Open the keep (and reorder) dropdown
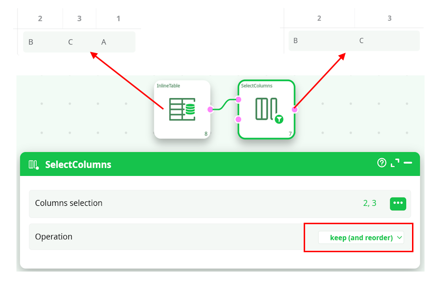Image resolution: width=441 pixels, height=287 pixels. pyautogui.click(x=361, y=237)
